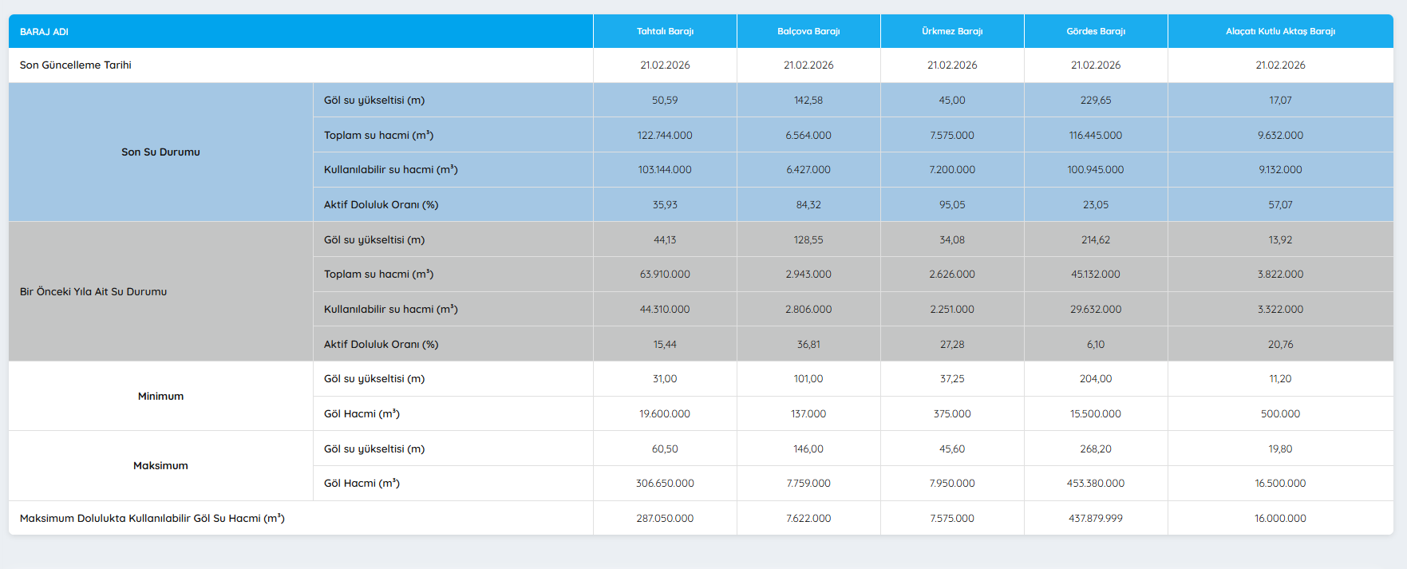Click the Gördes Barajı column header
This screenshot has height=569, width=1407.
coord(1096,32)
